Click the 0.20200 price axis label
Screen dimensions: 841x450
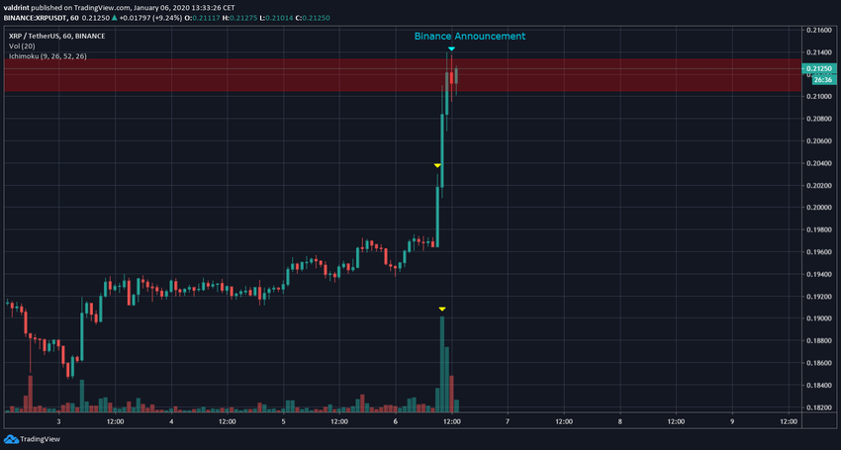tap(819, 186)
